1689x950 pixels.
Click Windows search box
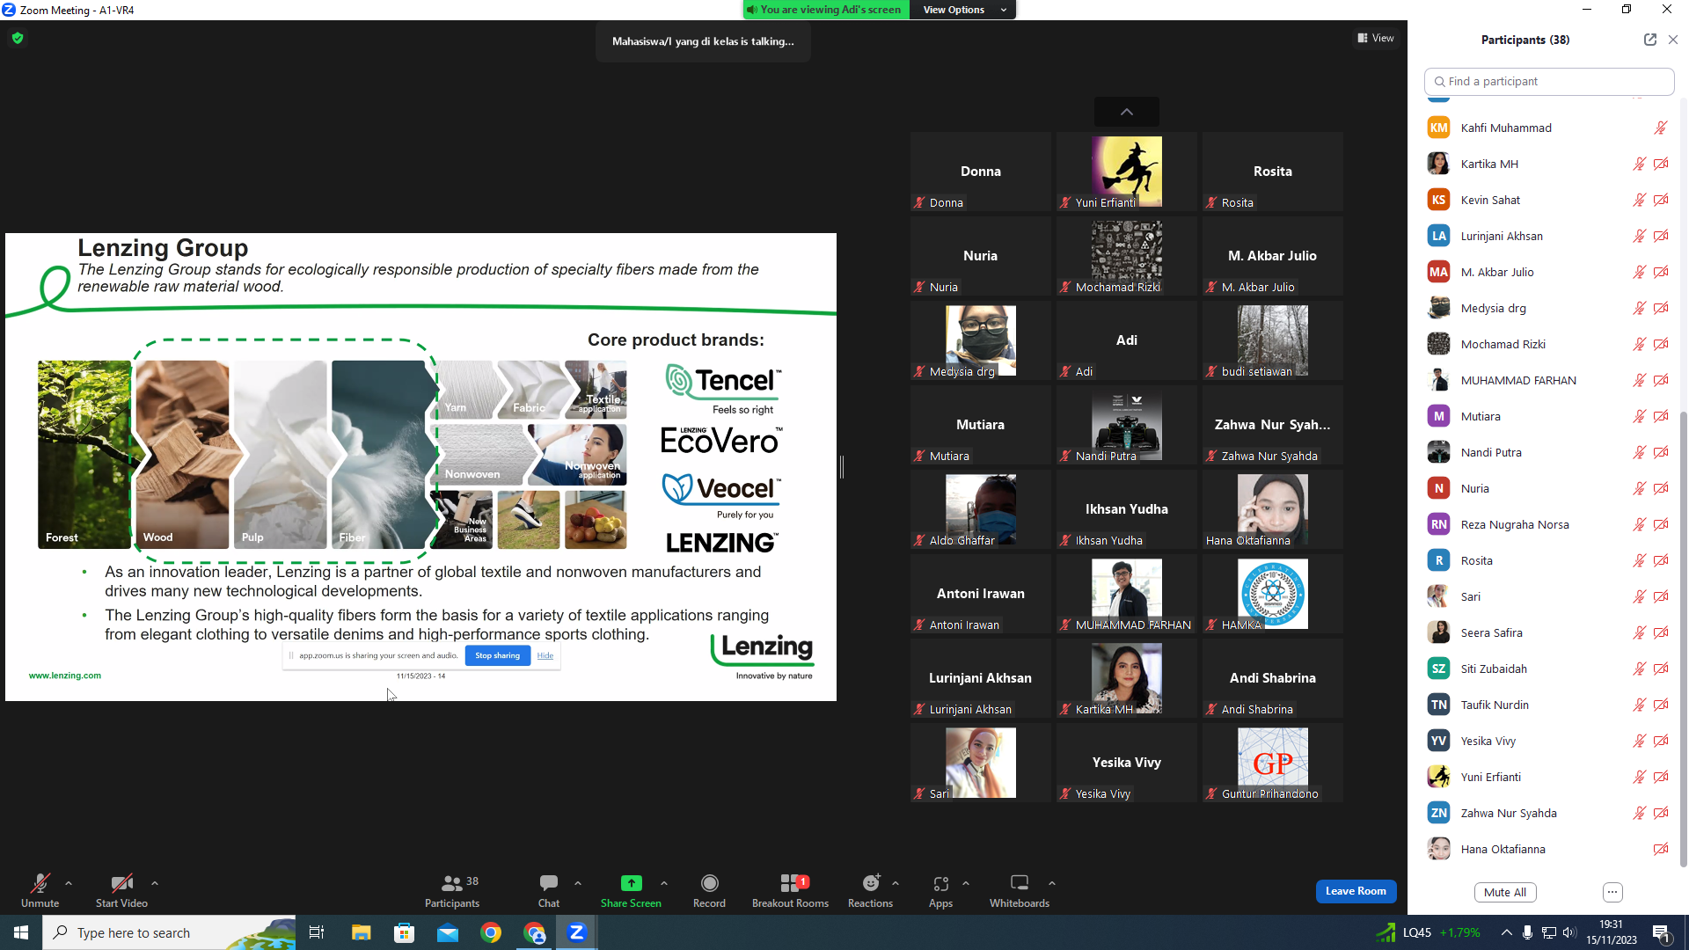point(169,932)
